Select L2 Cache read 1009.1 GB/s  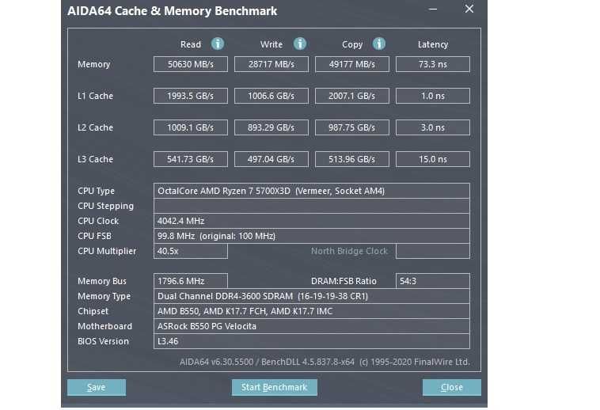point(191,127)
